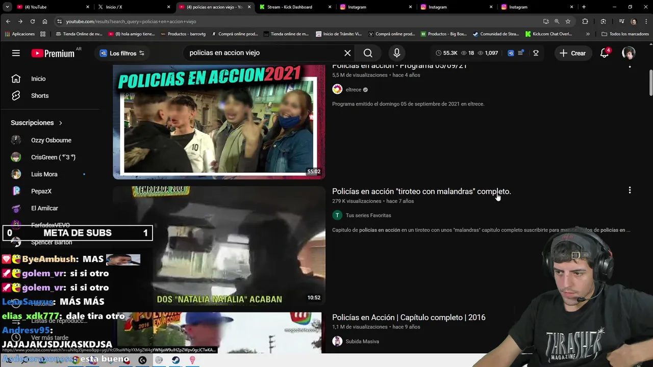This screenshot has width=653, height=367.
Task: Install app icon in address bar
Action: [546, 21]
